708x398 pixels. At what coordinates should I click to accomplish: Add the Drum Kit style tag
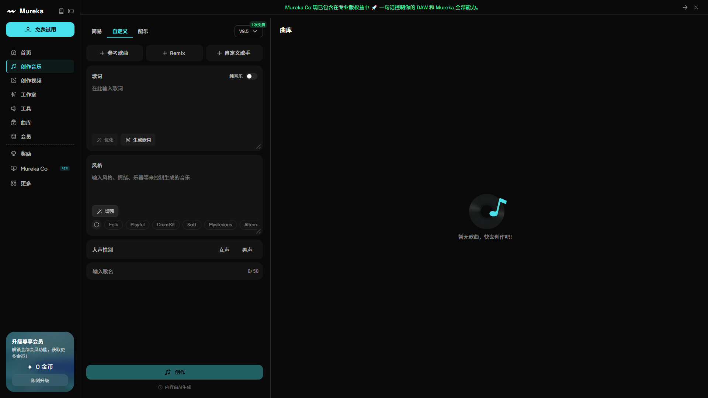tap(166, 224)
